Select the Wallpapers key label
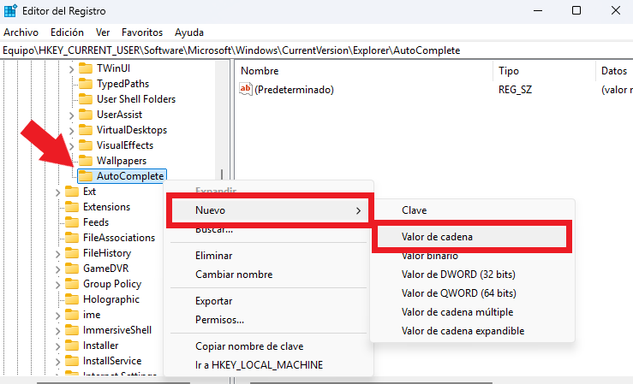 tap(122, 161)
